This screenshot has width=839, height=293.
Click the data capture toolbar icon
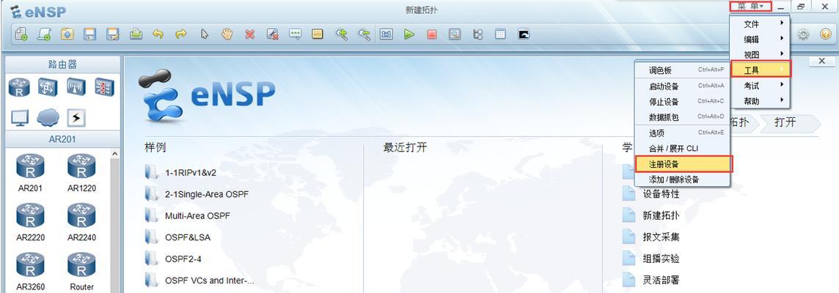click(x=455, y=34)
